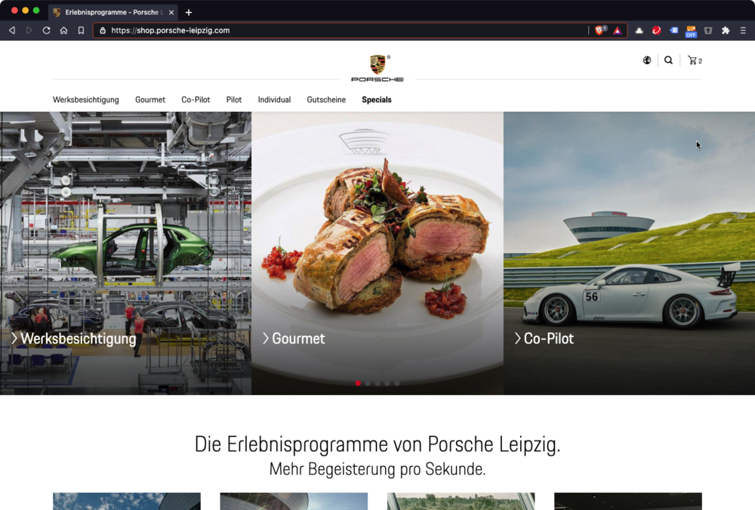Click the white cloud extension icon
This screenshot has height=510, width=755.
point(639,30)
